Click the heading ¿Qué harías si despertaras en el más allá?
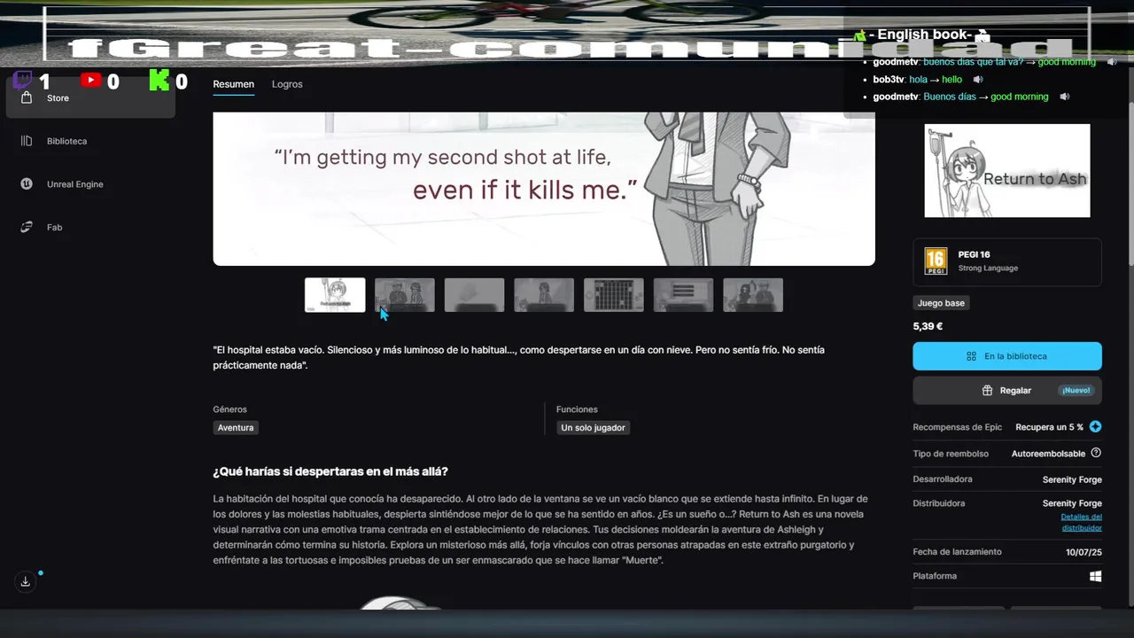The width and height of the screenshot is (1134, 638). (330, 471)
